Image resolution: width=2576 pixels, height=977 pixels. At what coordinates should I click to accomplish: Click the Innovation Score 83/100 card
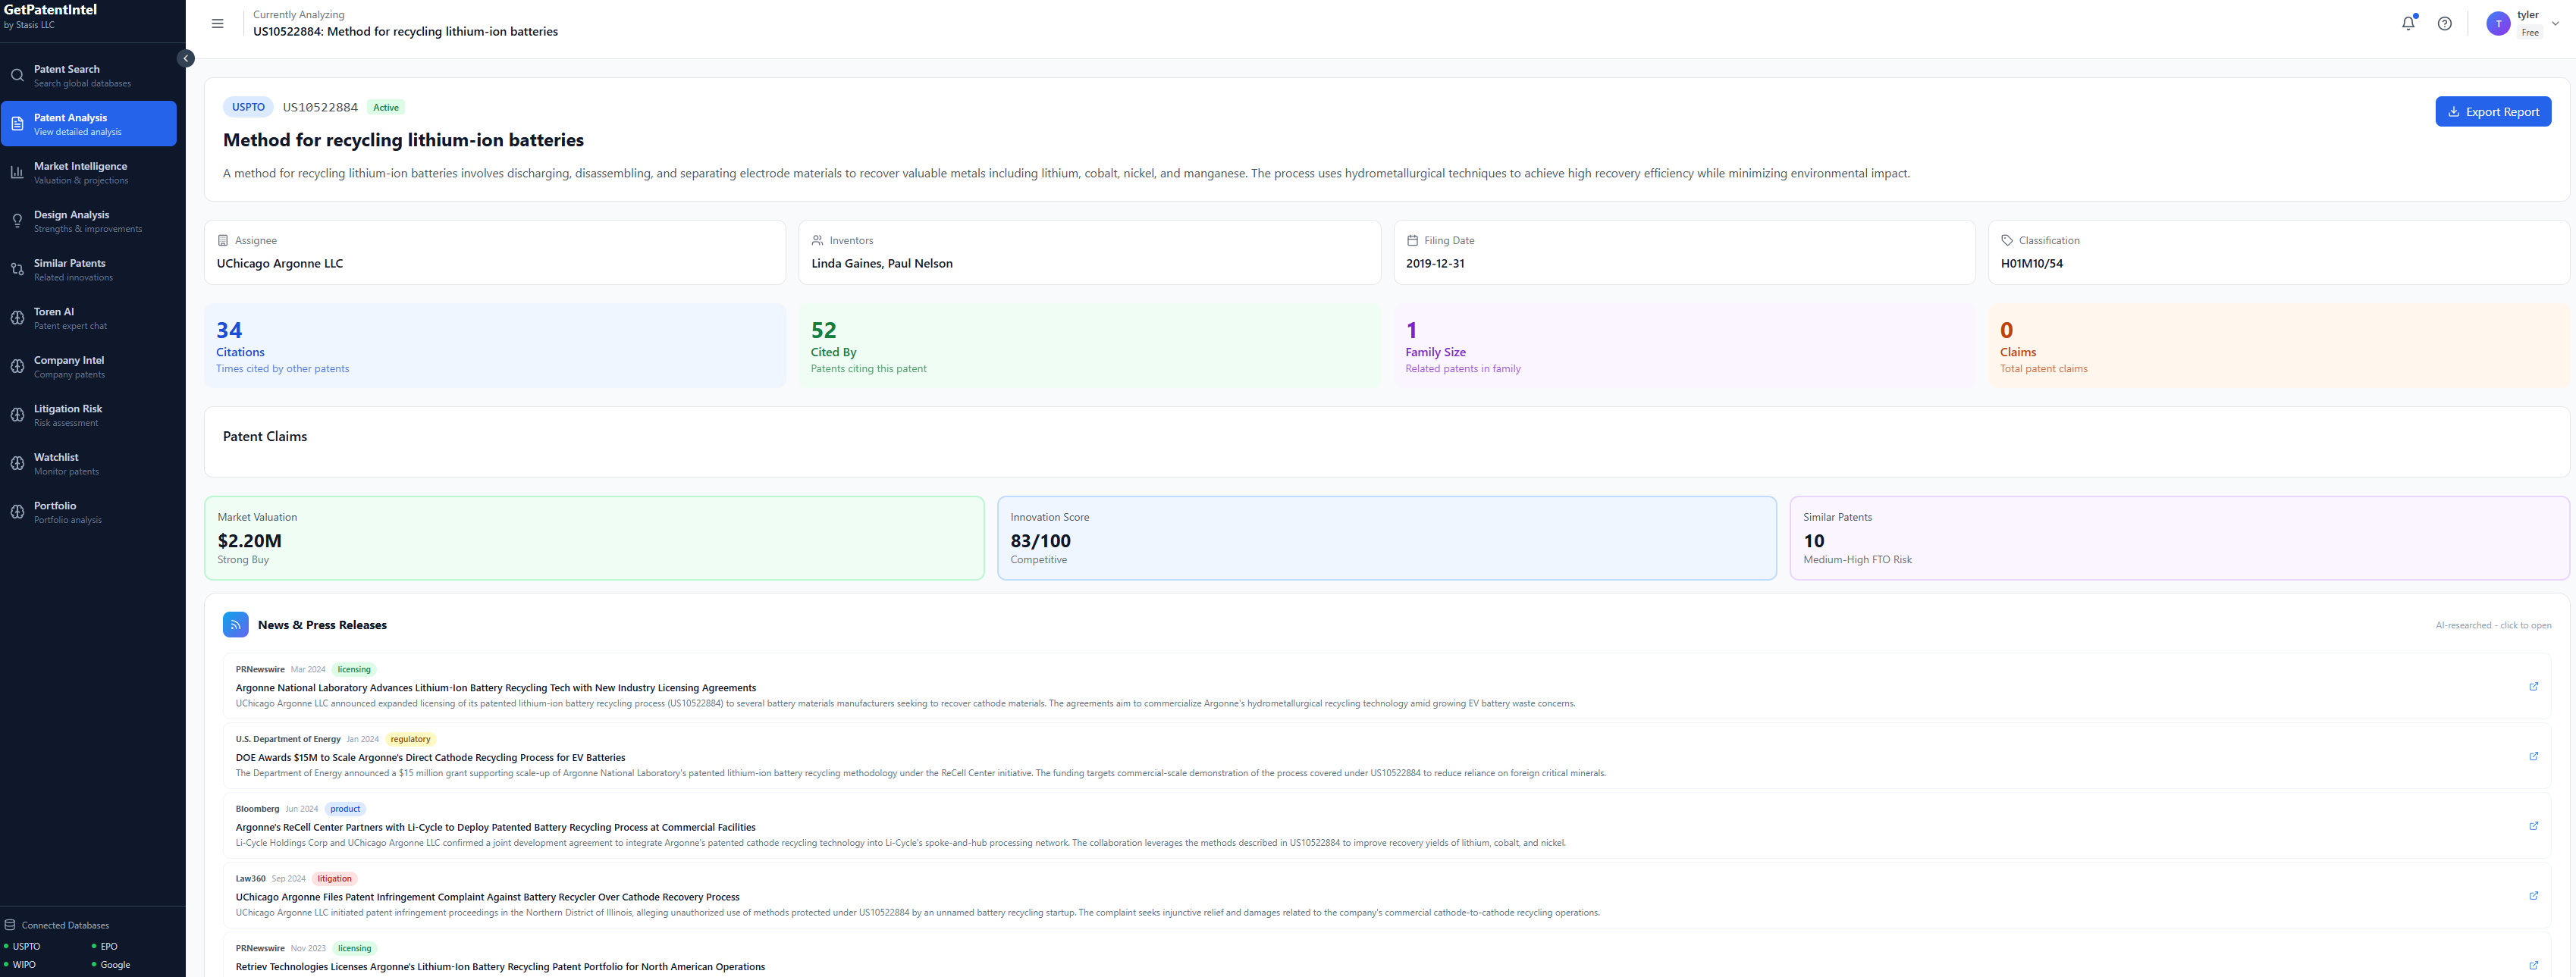pos(1386,538)
